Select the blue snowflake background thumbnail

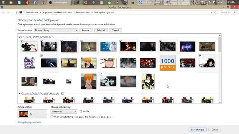pyautogui.click(x=108, y=47)
